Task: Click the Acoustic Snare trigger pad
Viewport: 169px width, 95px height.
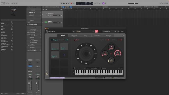Action: [x=64, y=47]
